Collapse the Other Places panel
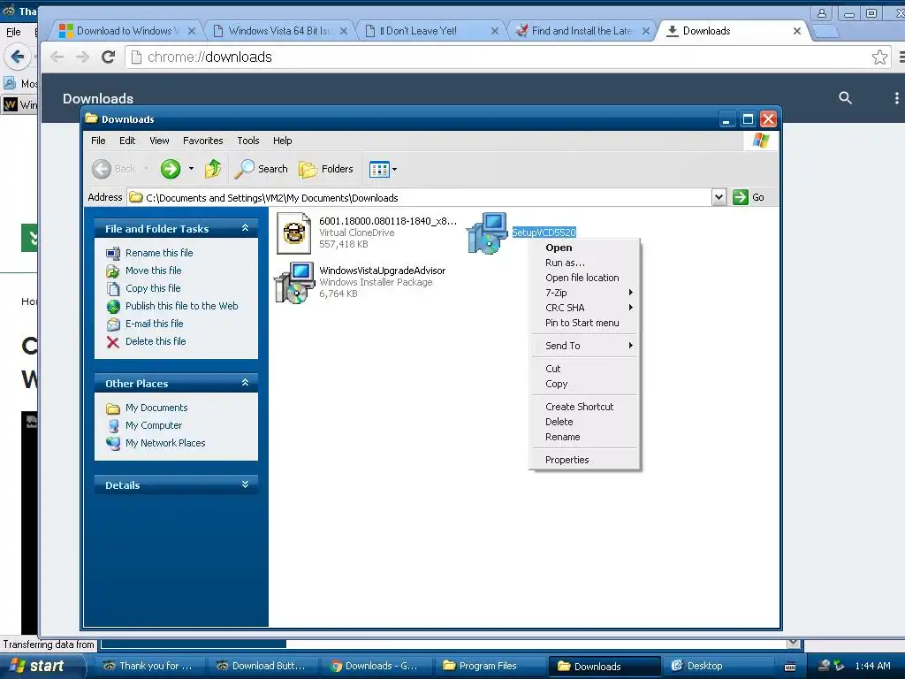 246,383
